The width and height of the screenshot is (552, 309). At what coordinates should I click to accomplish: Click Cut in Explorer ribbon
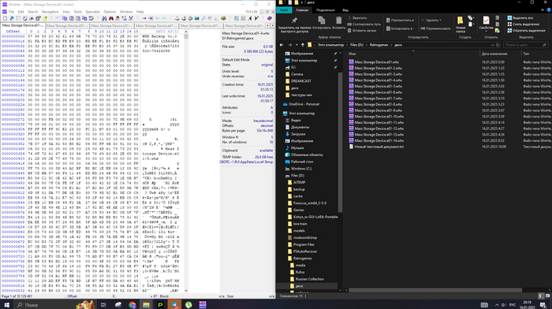(x=357, y=17)
